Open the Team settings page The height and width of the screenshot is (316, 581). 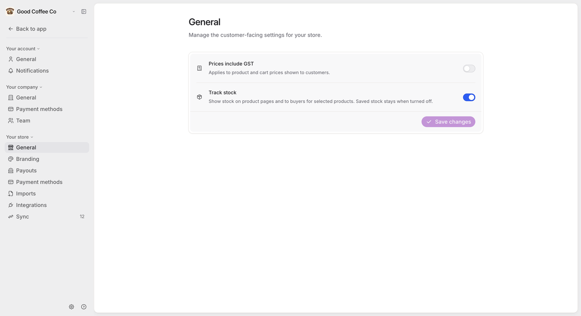pos(47,121)
